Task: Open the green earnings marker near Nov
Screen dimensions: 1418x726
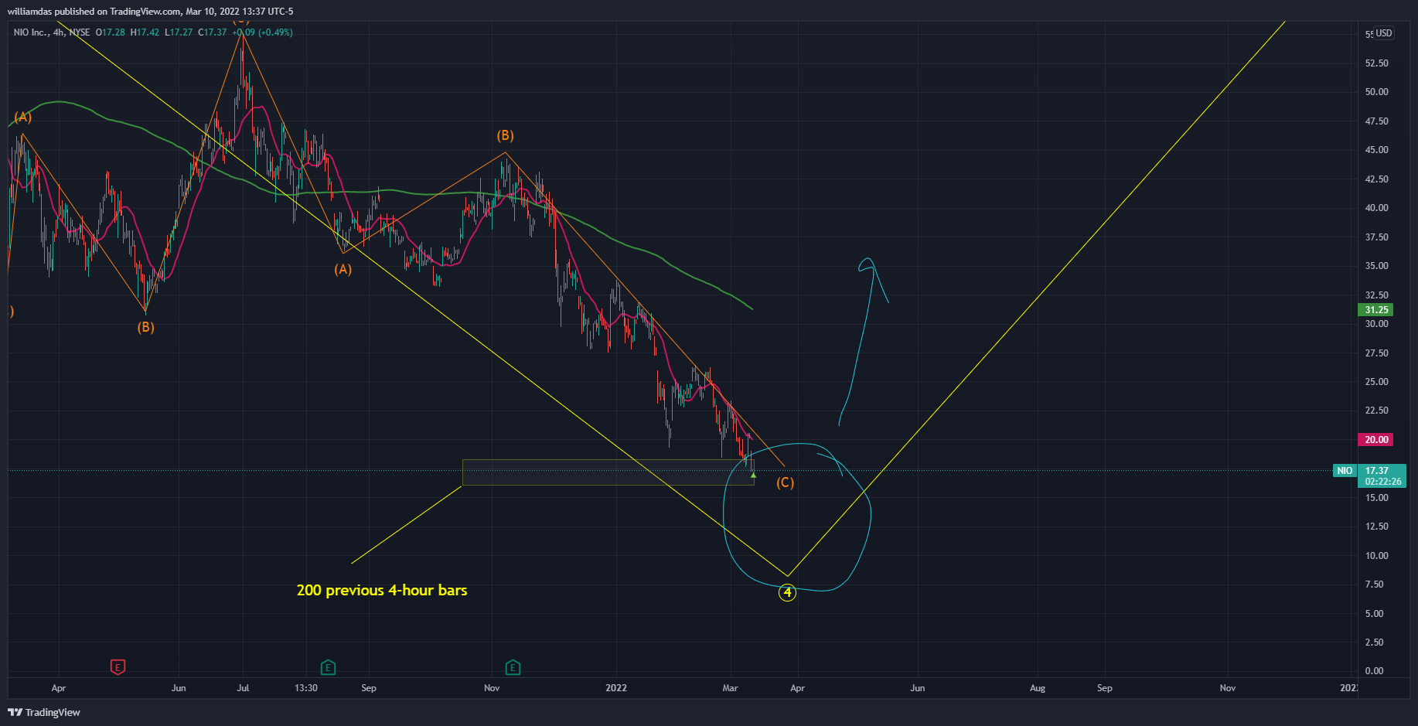Action: click(513, 667)
